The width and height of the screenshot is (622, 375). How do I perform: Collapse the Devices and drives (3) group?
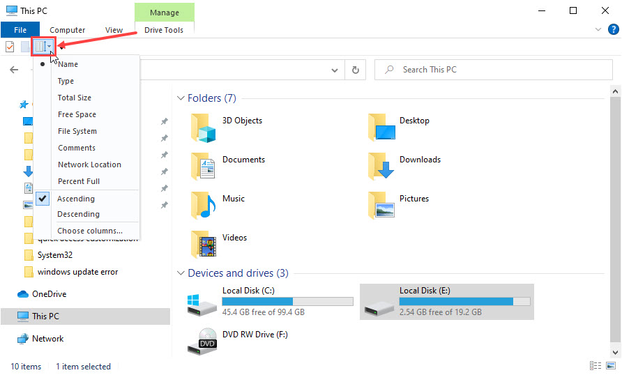pyautogui.click(x=181, y=273)
